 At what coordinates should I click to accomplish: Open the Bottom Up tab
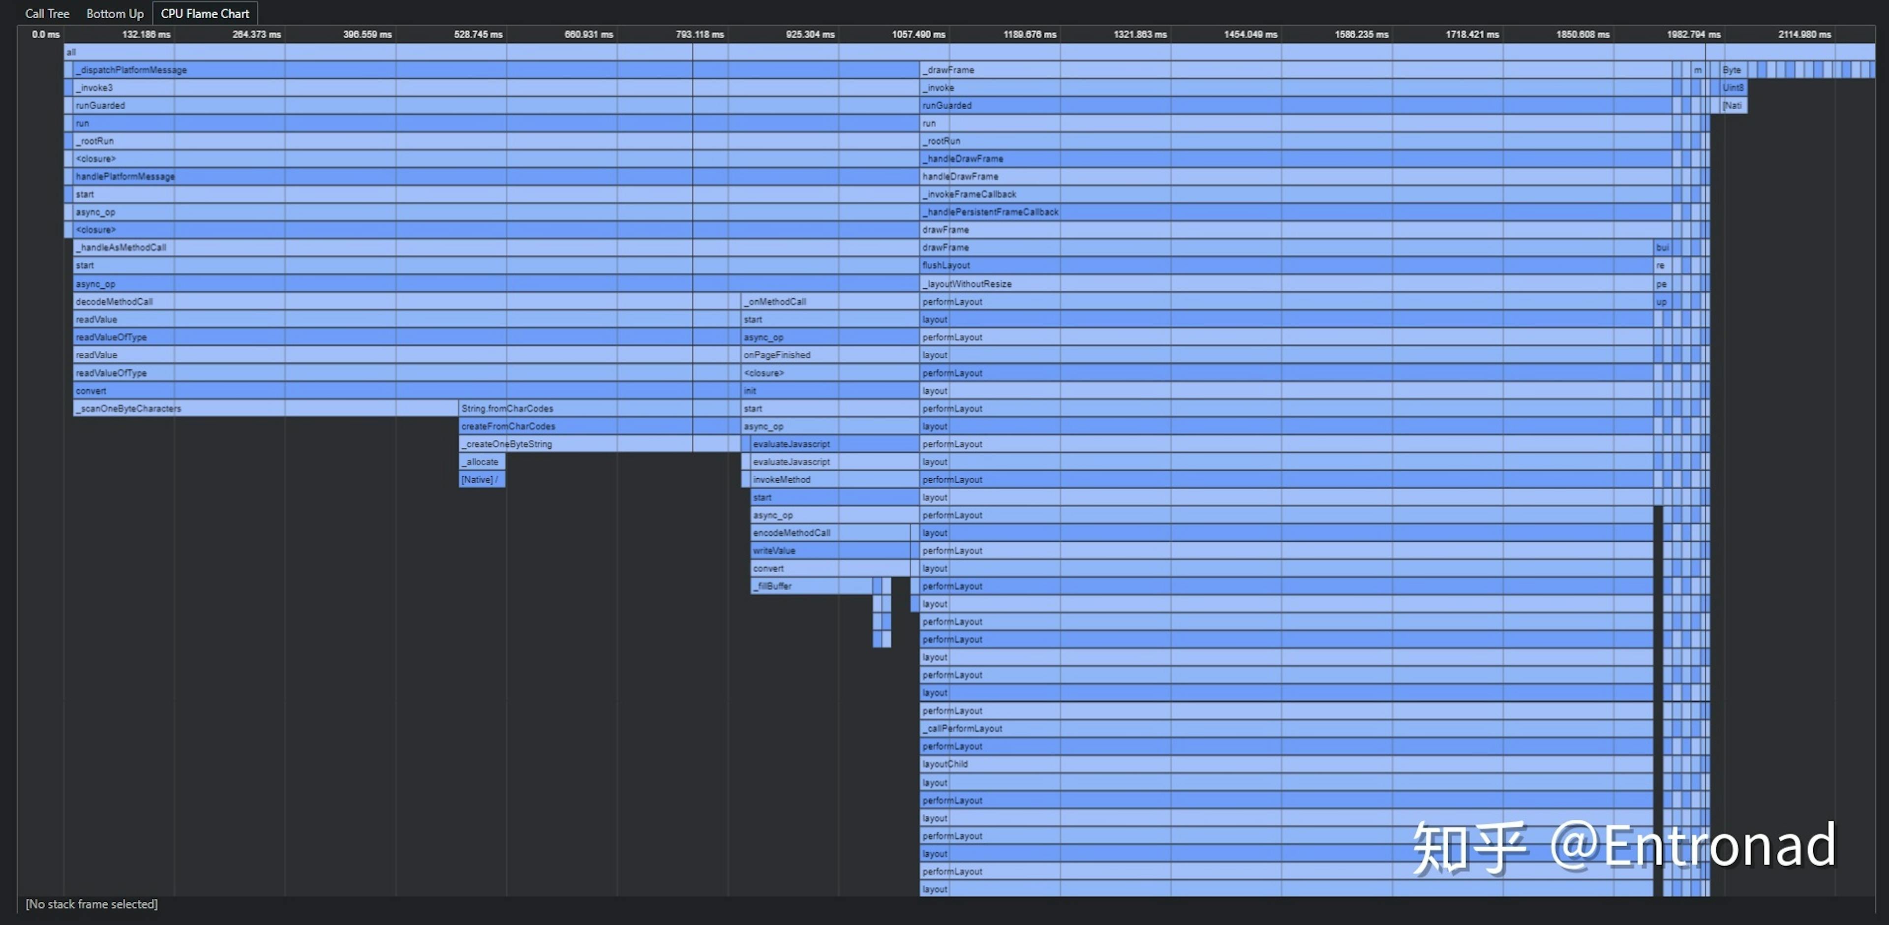pos(115,13)
